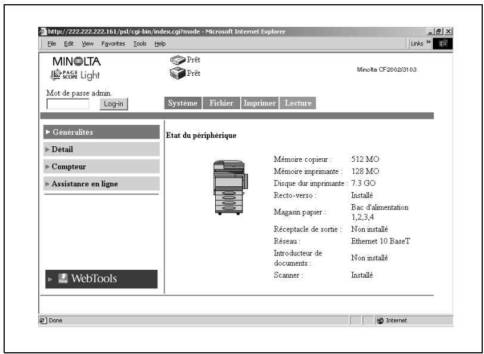This screenshot has height=354, width=484.
Task: Click the Done status bar text
Action: click(x=55, y=321)
